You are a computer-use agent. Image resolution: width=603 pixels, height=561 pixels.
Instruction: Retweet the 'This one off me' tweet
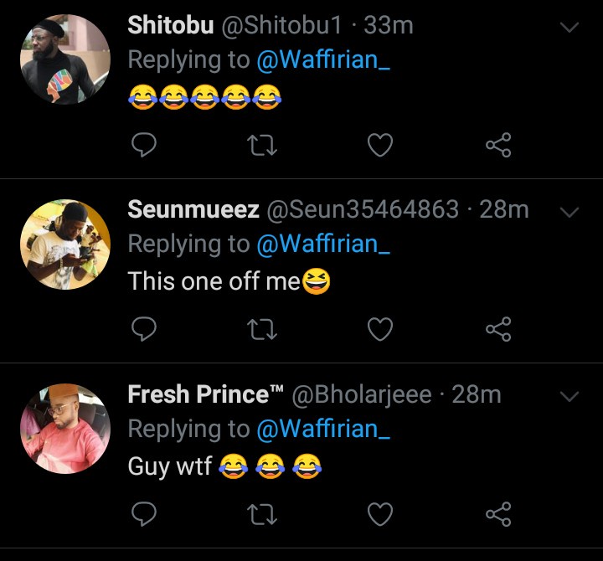[263, 330]
